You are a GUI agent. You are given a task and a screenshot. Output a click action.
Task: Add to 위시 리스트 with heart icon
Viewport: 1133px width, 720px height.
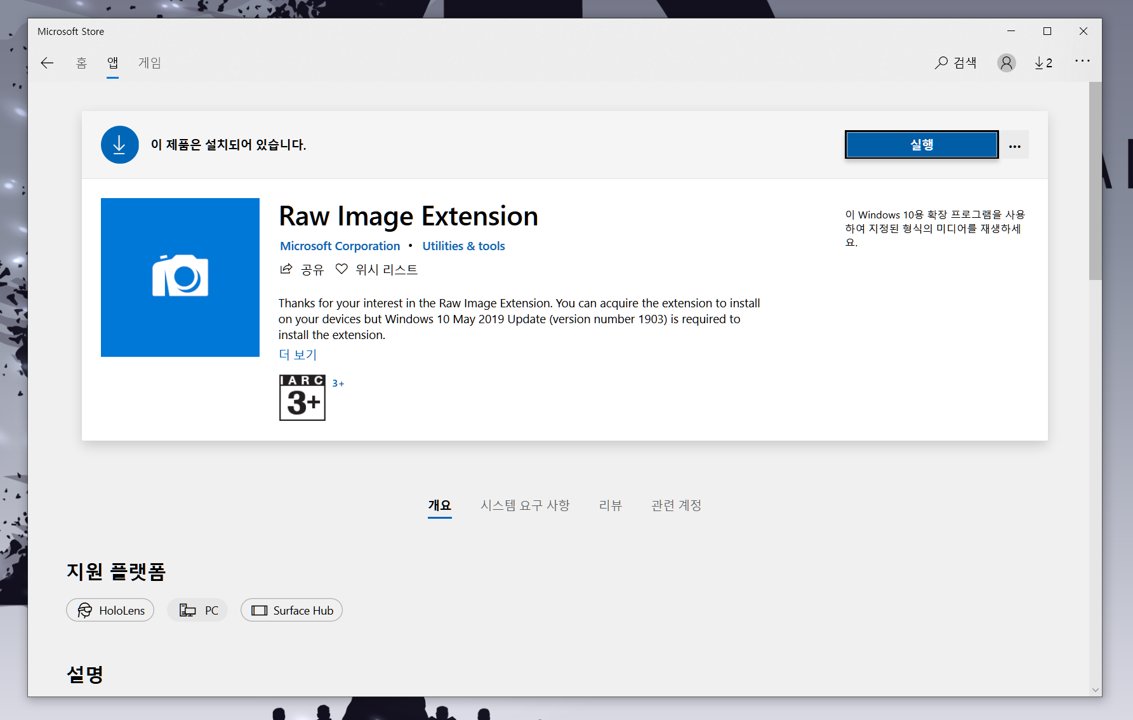click(x=376, y=269)
